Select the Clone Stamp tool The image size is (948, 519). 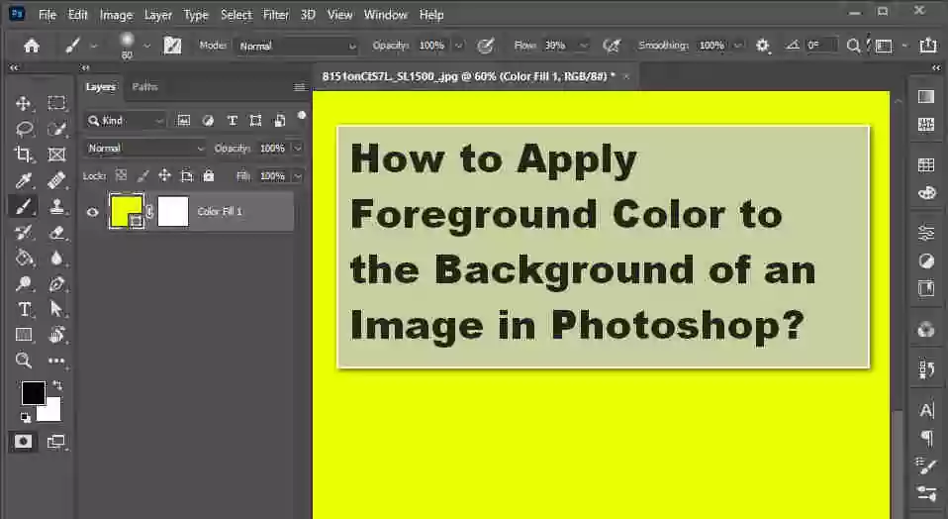point(56,207)
